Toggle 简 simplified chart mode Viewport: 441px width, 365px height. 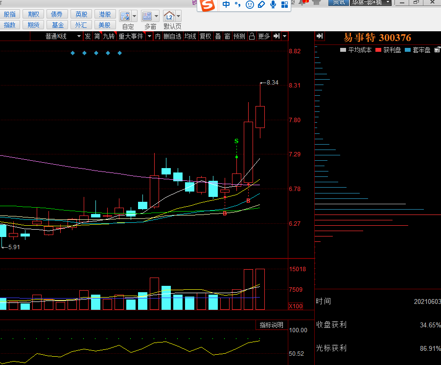coord(97,36)
